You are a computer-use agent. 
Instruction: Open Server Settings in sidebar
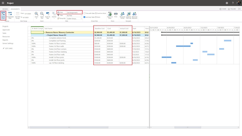point(8,43)
